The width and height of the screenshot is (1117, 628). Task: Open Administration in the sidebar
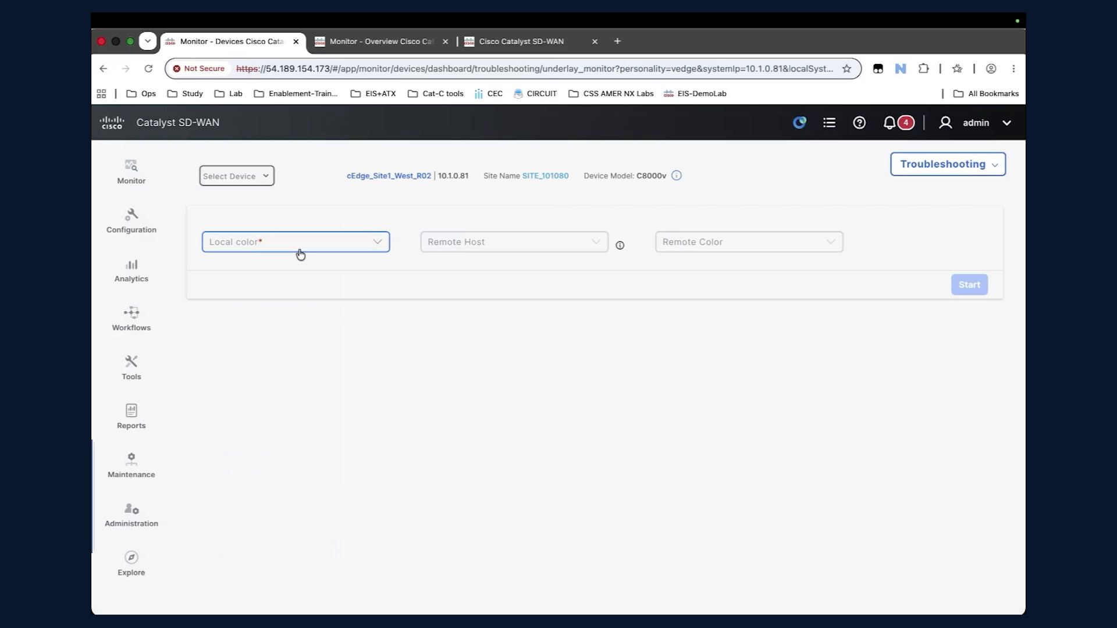click(131, 515)
